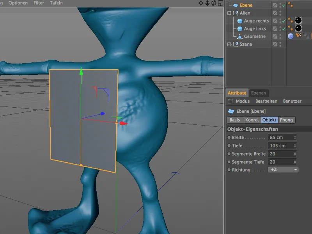Toggle the visibility dots for Geometrie
Viewport: 312px width, 234px height.
coord(280,36)
